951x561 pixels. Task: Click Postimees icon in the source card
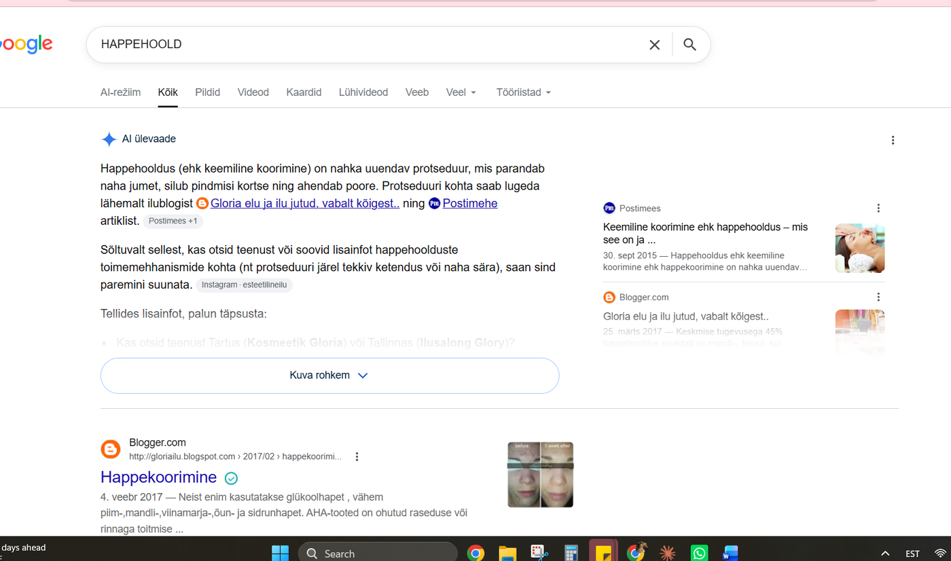pyautogui.click(x=609, y=209)
